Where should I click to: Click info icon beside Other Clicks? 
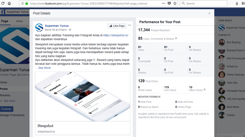[x=204, y=90]
